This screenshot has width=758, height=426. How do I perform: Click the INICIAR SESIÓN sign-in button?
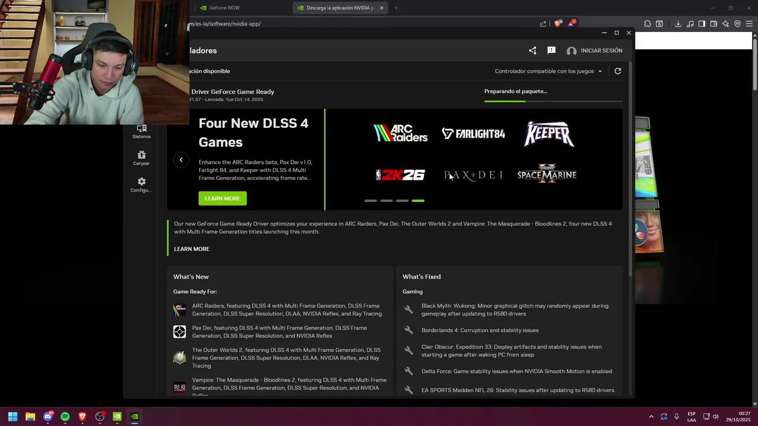coord(595,51)
